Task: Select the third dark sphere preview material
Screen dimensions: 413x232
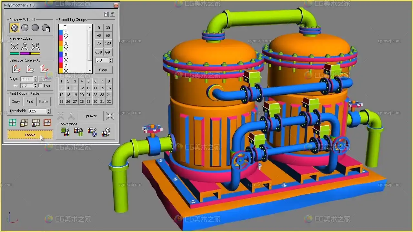Action: tap(35, 28)
